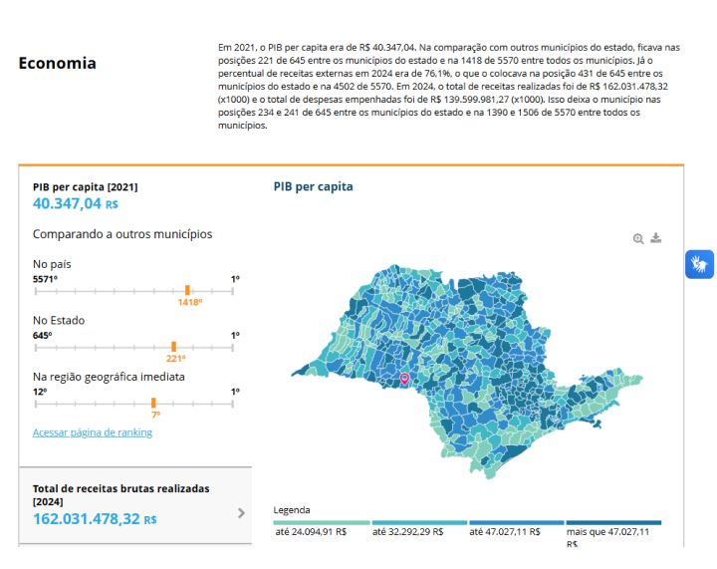717x569 pixels.
Task: Click the map zoom magnifier icon
Action: pos(638,238)
